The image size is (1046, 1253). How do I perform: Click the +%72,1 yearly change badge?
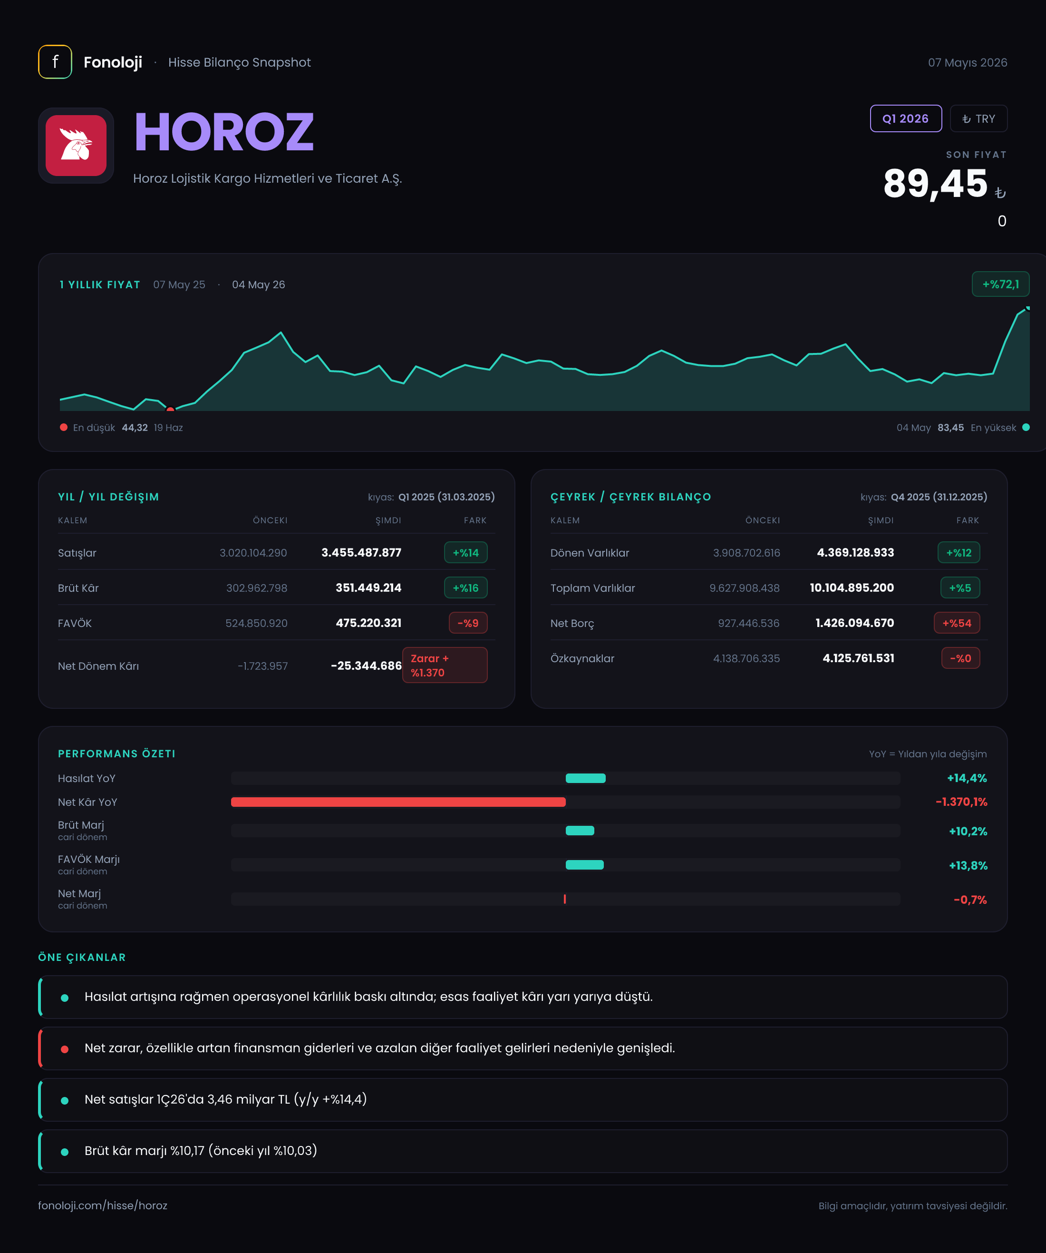(1000, 284)
